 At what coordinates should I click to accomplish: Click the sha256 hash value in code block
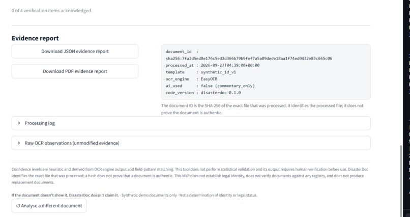[249, 59]
